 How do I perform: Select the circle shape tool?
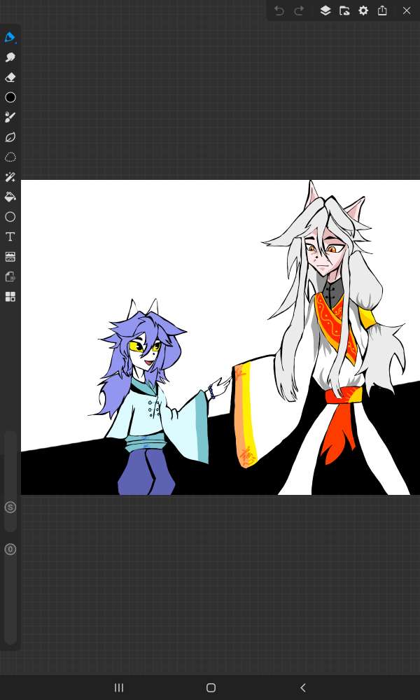[10, 217]
